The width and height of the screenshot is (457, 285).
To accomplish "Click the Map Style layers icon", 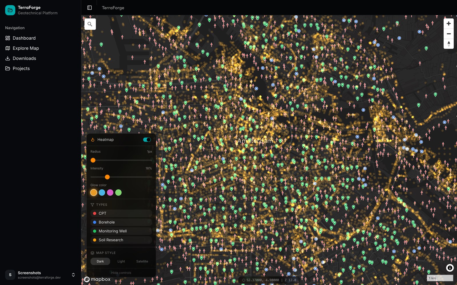I will [x=92, y=253].
